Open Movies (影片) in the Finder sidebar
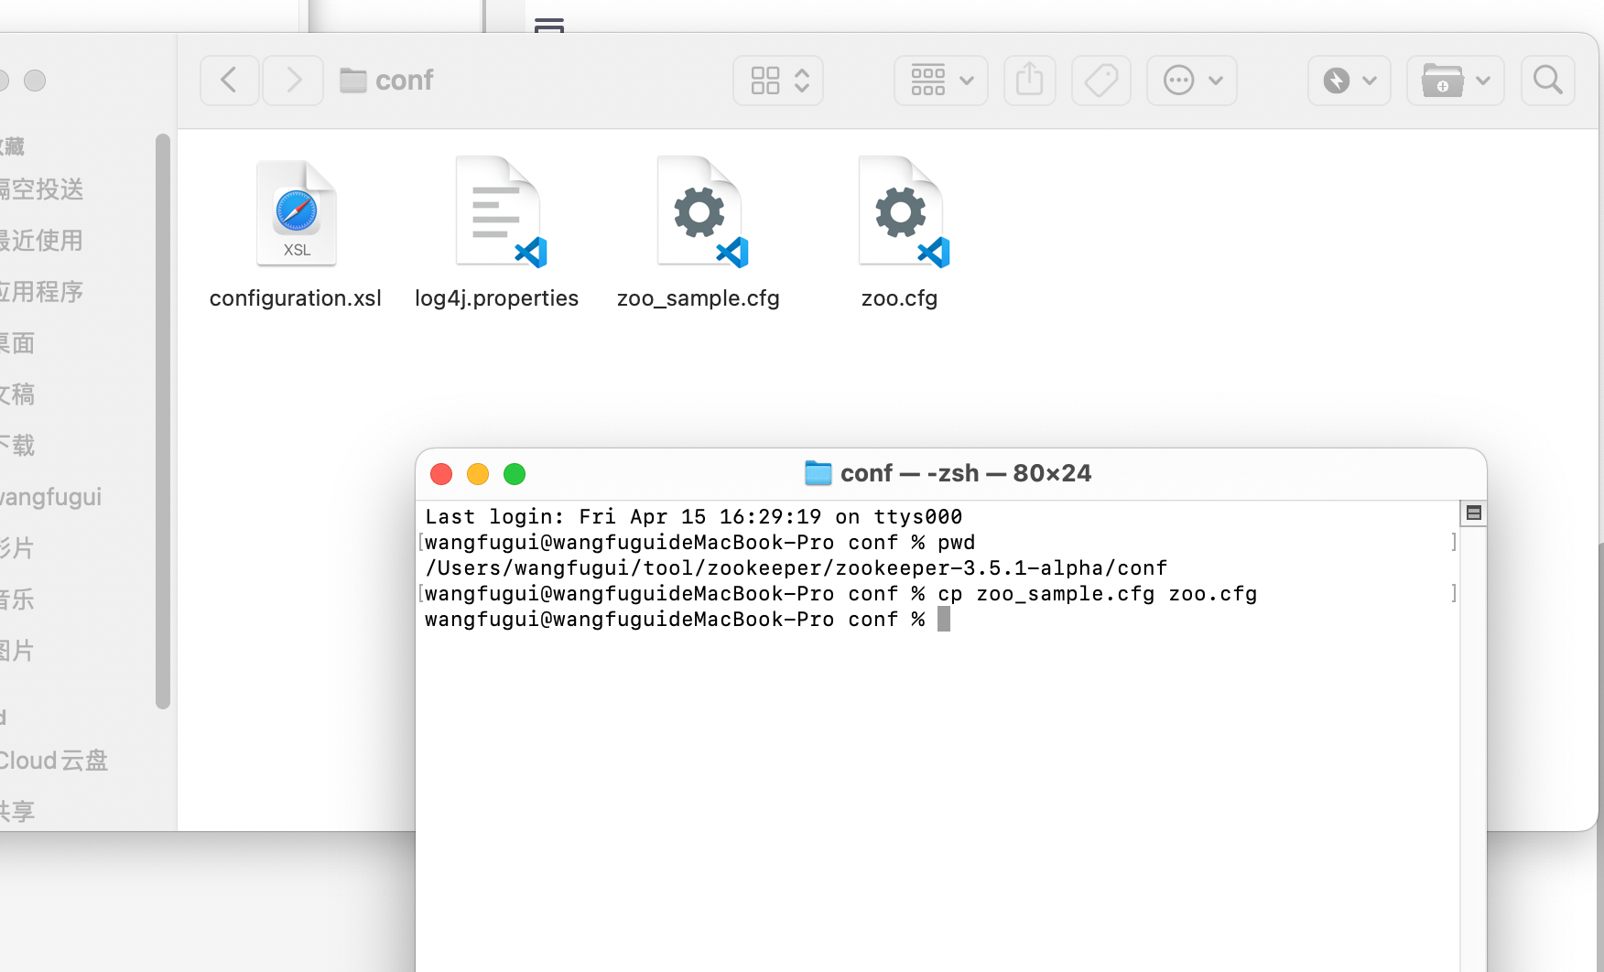This screenshot has height=972, width=1604. coord(18,548)
